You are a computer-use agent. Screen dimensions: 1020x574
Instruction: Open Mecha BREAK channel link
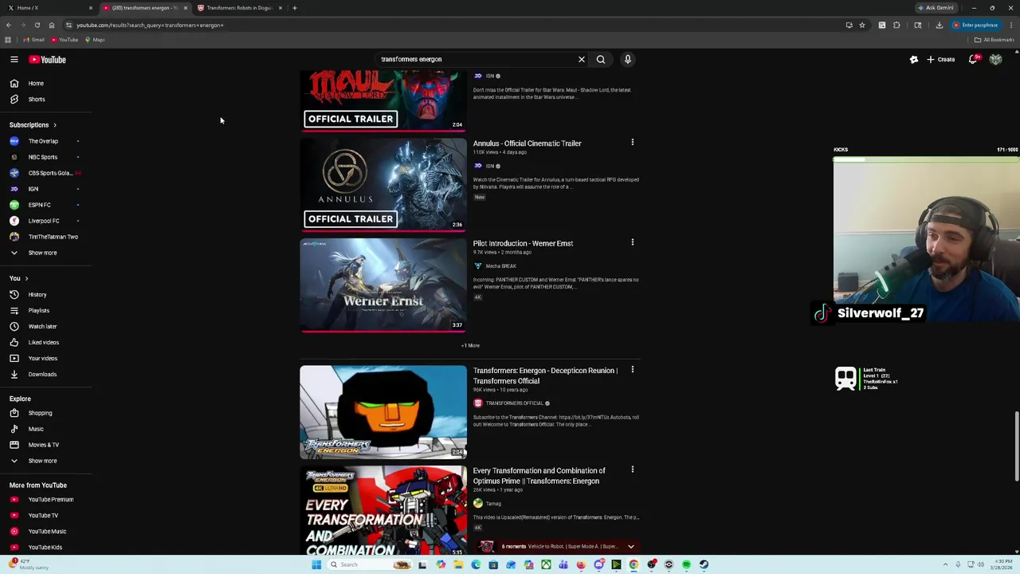tap(500, 266)
